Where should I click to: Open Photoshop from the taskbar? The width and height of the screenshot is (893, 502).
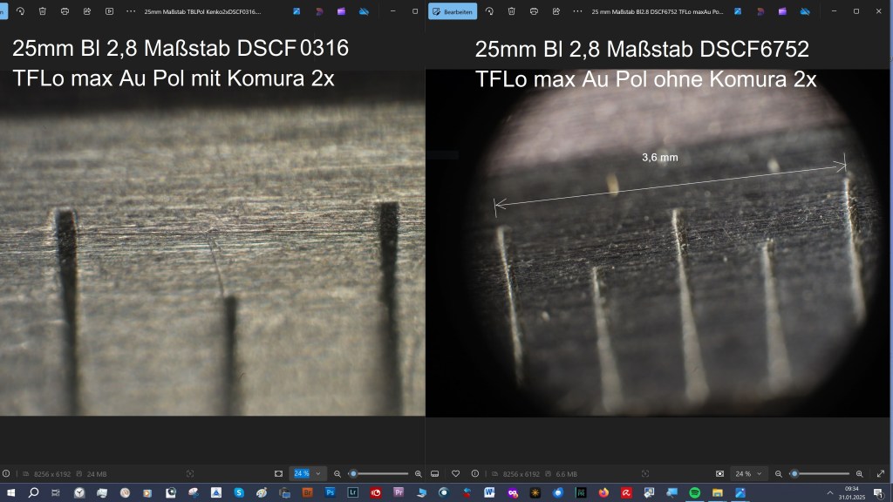pos(331,492)
